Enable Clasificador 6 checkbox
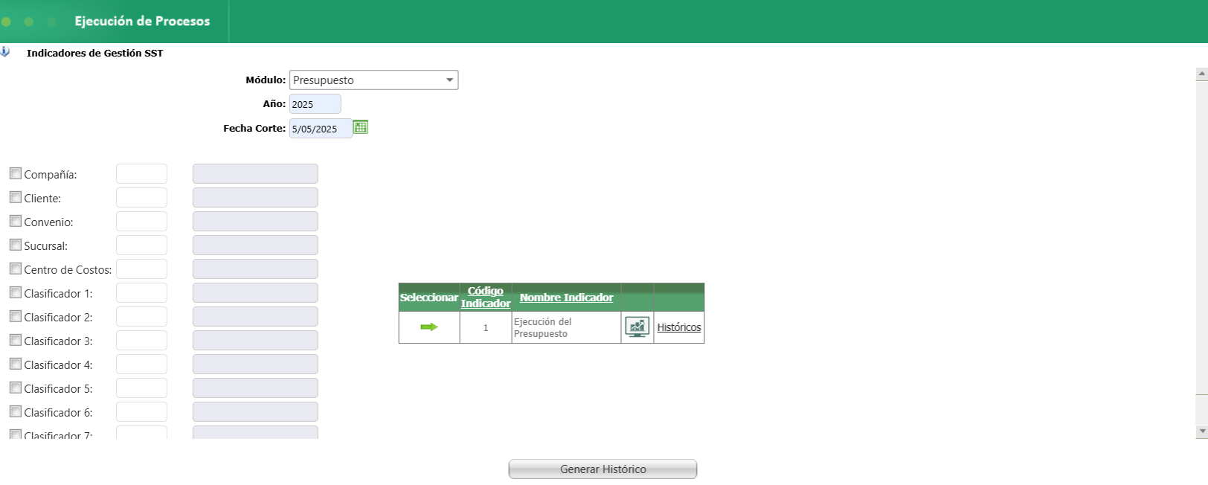The width and height of the screenshot is (1208, 485). tap(15, 411)
